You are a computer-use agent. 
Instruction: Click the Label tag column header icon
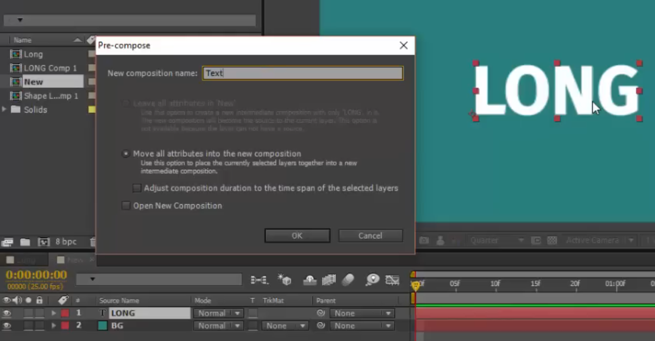pyautogui.click(x=63, y=300)
